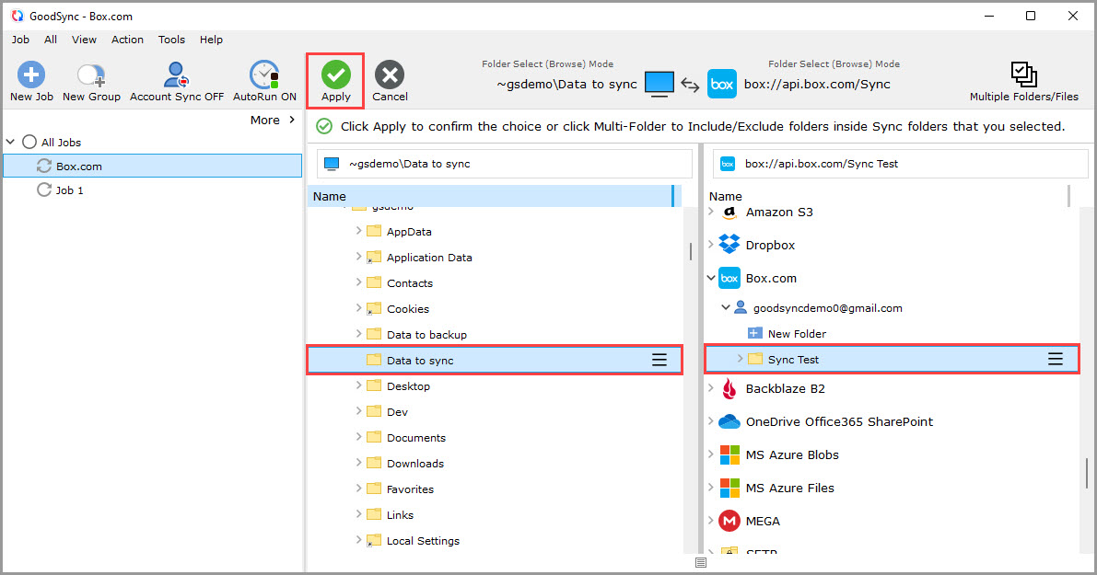1097x575 pixels.
Task: Click the user icon beside goodsyncdemo0@gmail.com
Action: click(741, 307)
